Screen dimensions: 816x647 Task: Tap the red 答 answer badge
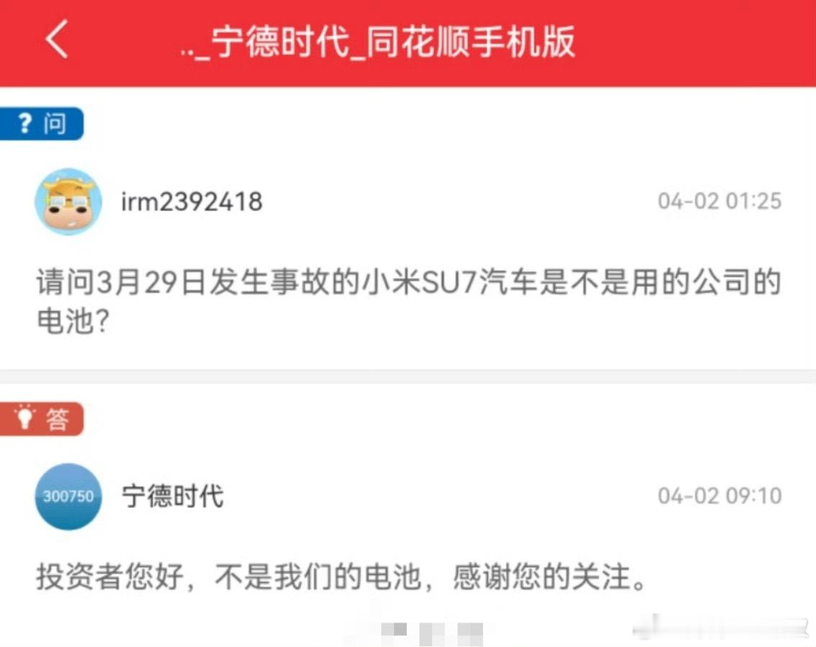pyautogui.click(x=42, y=419)
